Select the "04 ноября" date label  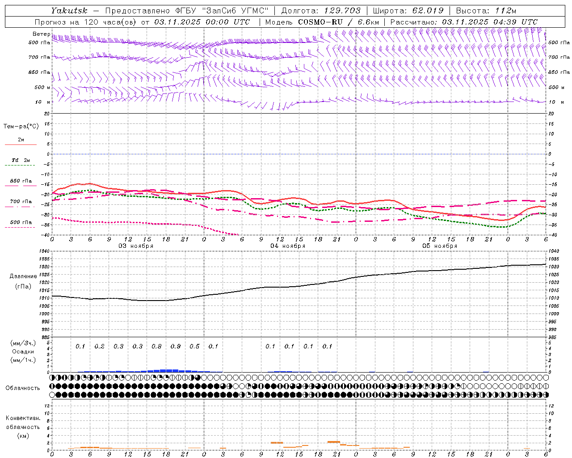coord(288,246)
